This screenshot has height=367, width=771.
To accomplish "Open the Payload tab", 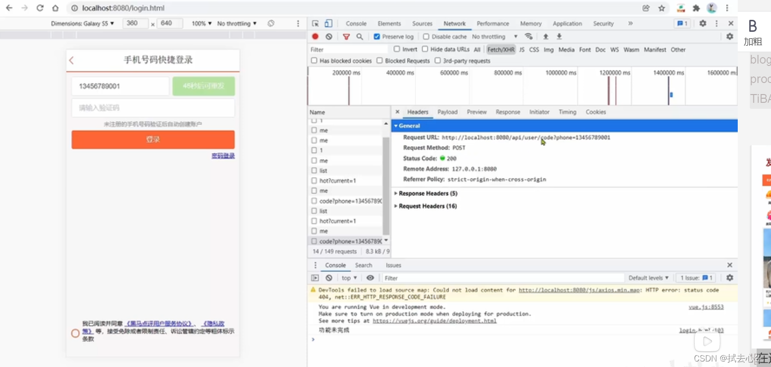I will point(447,112).
